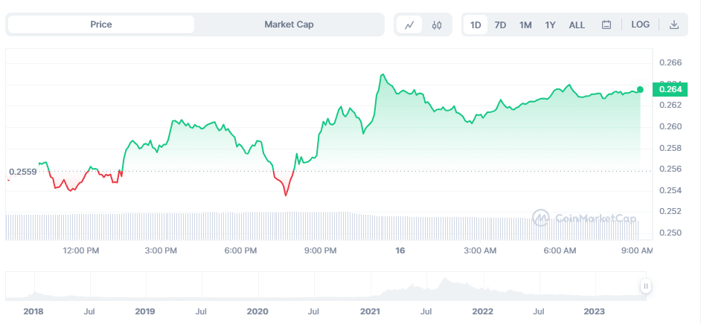Show ALL time price history
The width and height of the screenshot is (701, 324).
click(577, 25)
